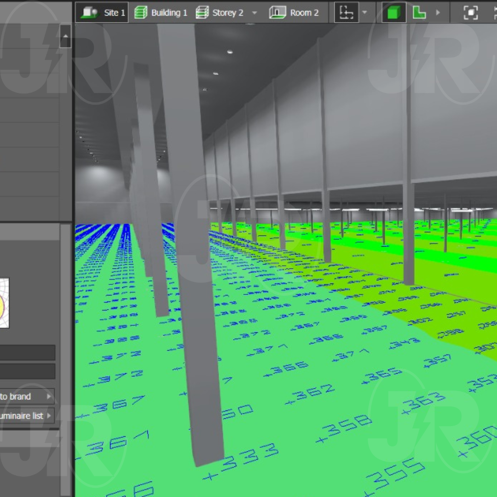Expand more views arrow beside floor plan icon

[x=438, y=12]
